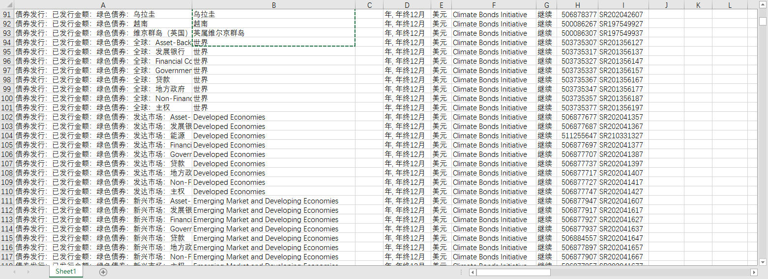
Task: Click cell F110 Climate Bonds Initiative
Action: [494, 192]
